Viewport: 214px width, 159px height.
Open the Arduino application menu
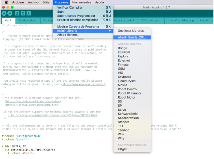click(18, 2)
